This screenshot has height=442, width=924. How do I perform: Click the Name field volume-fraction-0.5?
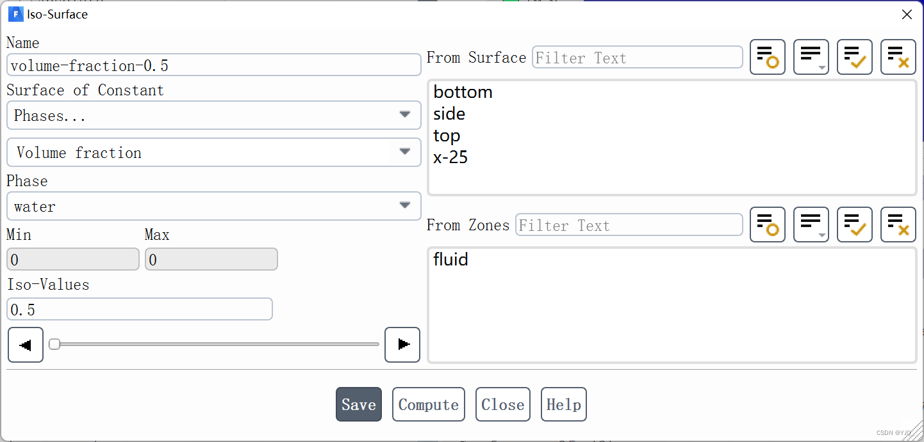tap(213, 65)
